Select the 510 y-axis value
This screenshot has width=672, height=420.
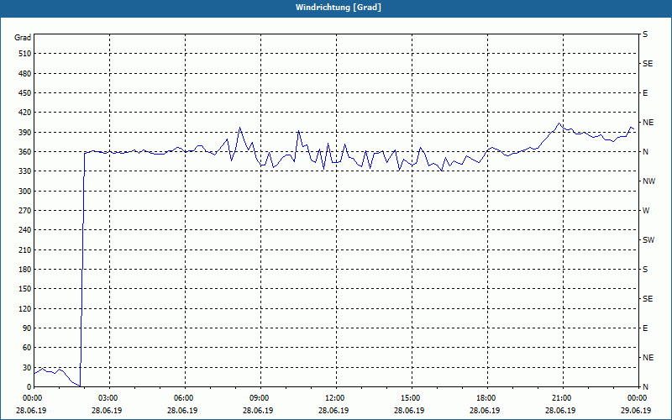click(25, 54)
